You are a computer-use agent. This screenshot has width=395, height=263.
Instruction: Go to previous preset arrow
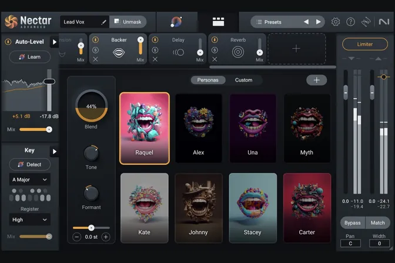point(306,22)
